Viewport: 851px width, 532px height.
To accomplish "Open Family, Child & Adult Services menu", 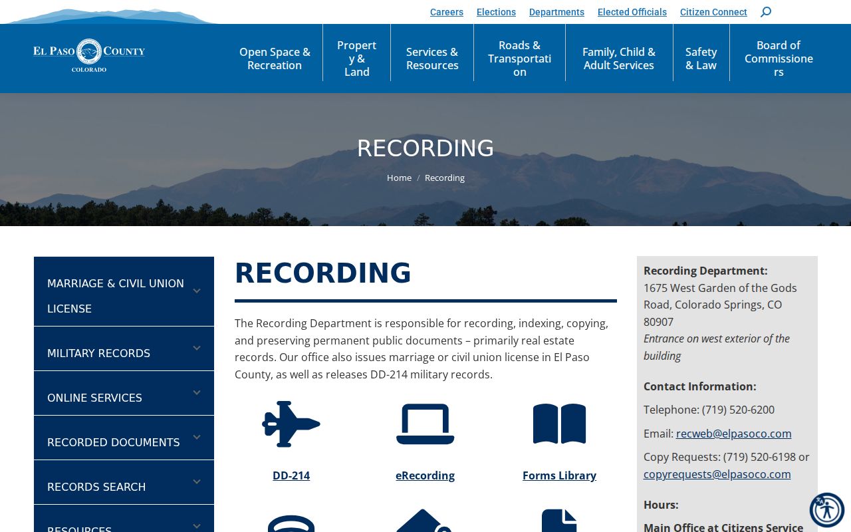I will coord(619,59).
